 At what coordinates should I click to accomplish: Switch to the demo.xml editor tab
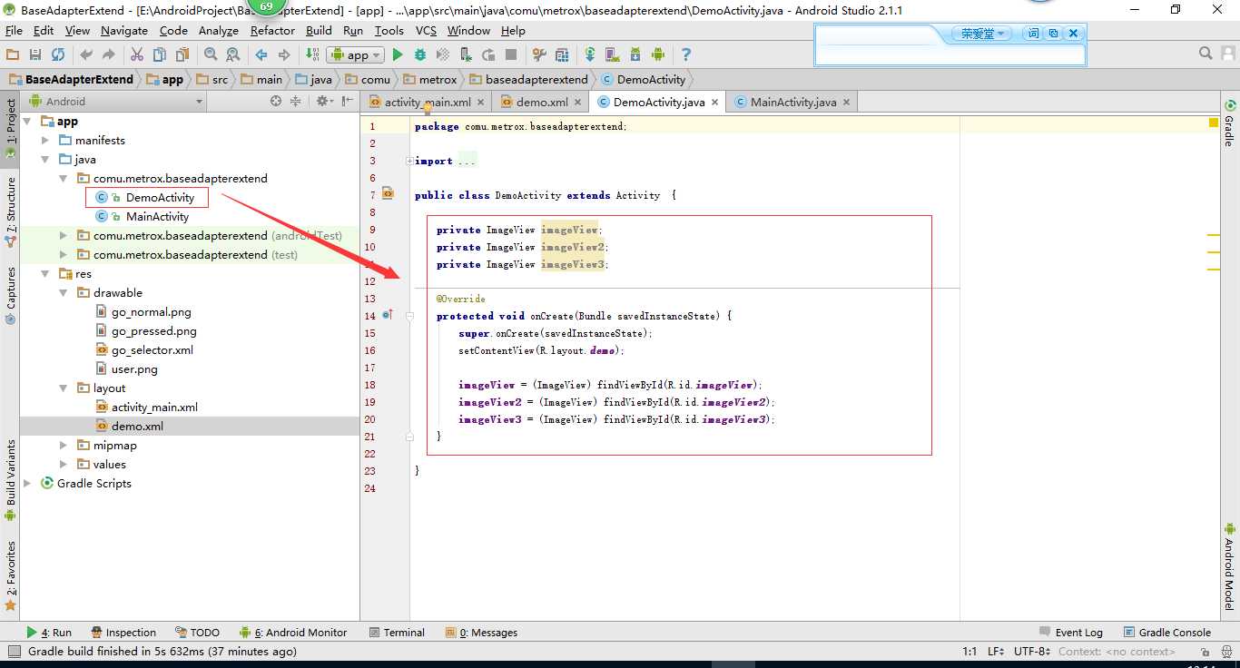click(x=542, y=102)
